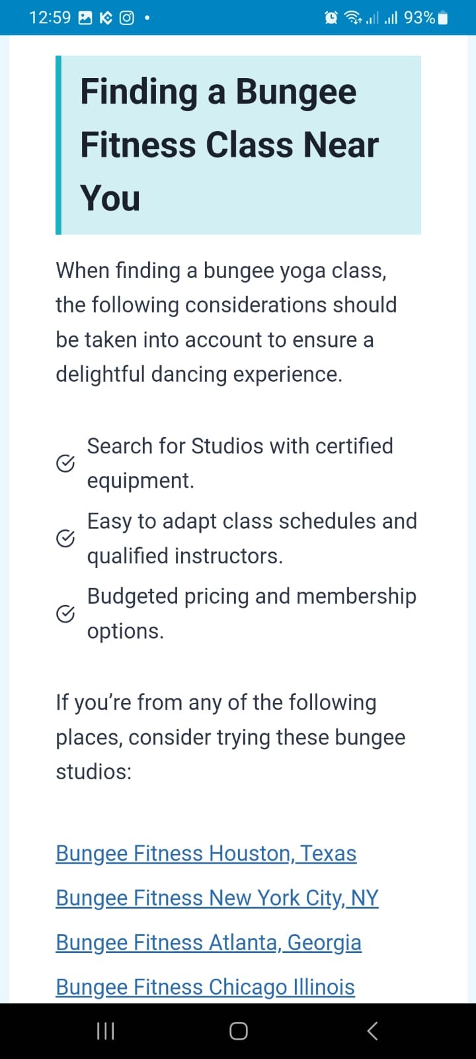The image size is (476, 1059).
Task: Visit the Bungee Fitness Chicago Illinois link
Action: click(x=205, y=987)
